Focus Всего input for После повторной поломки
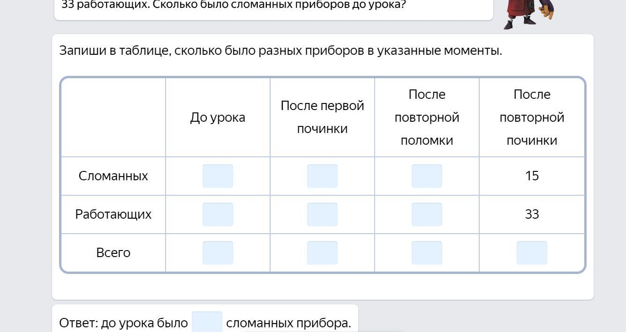 click(427, 253)
